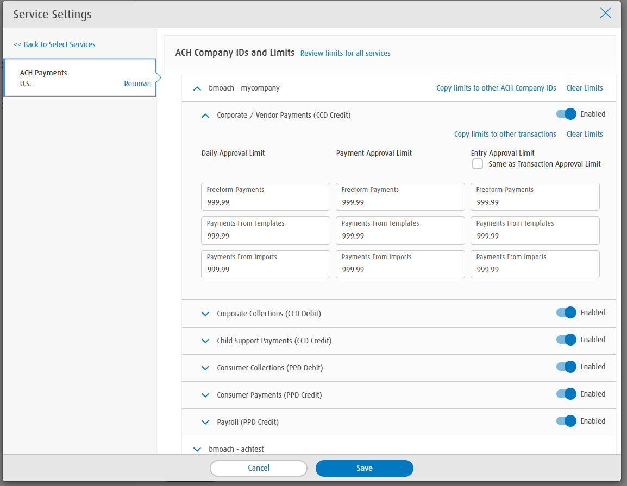Go back to Select Services

(x=54, y=44)
